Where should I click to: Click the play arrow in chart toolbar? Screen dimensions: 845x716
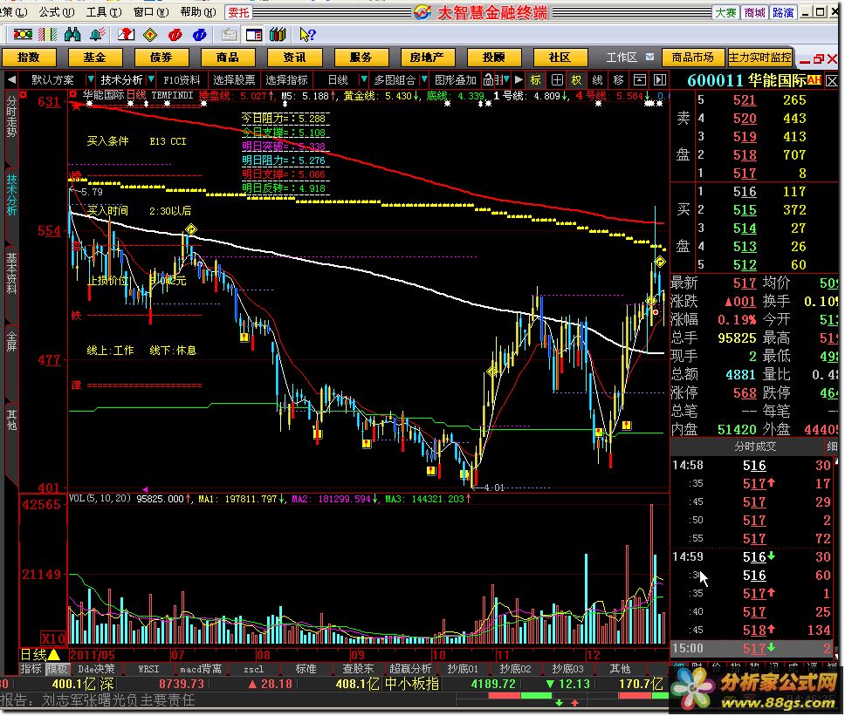pos(519,80)
